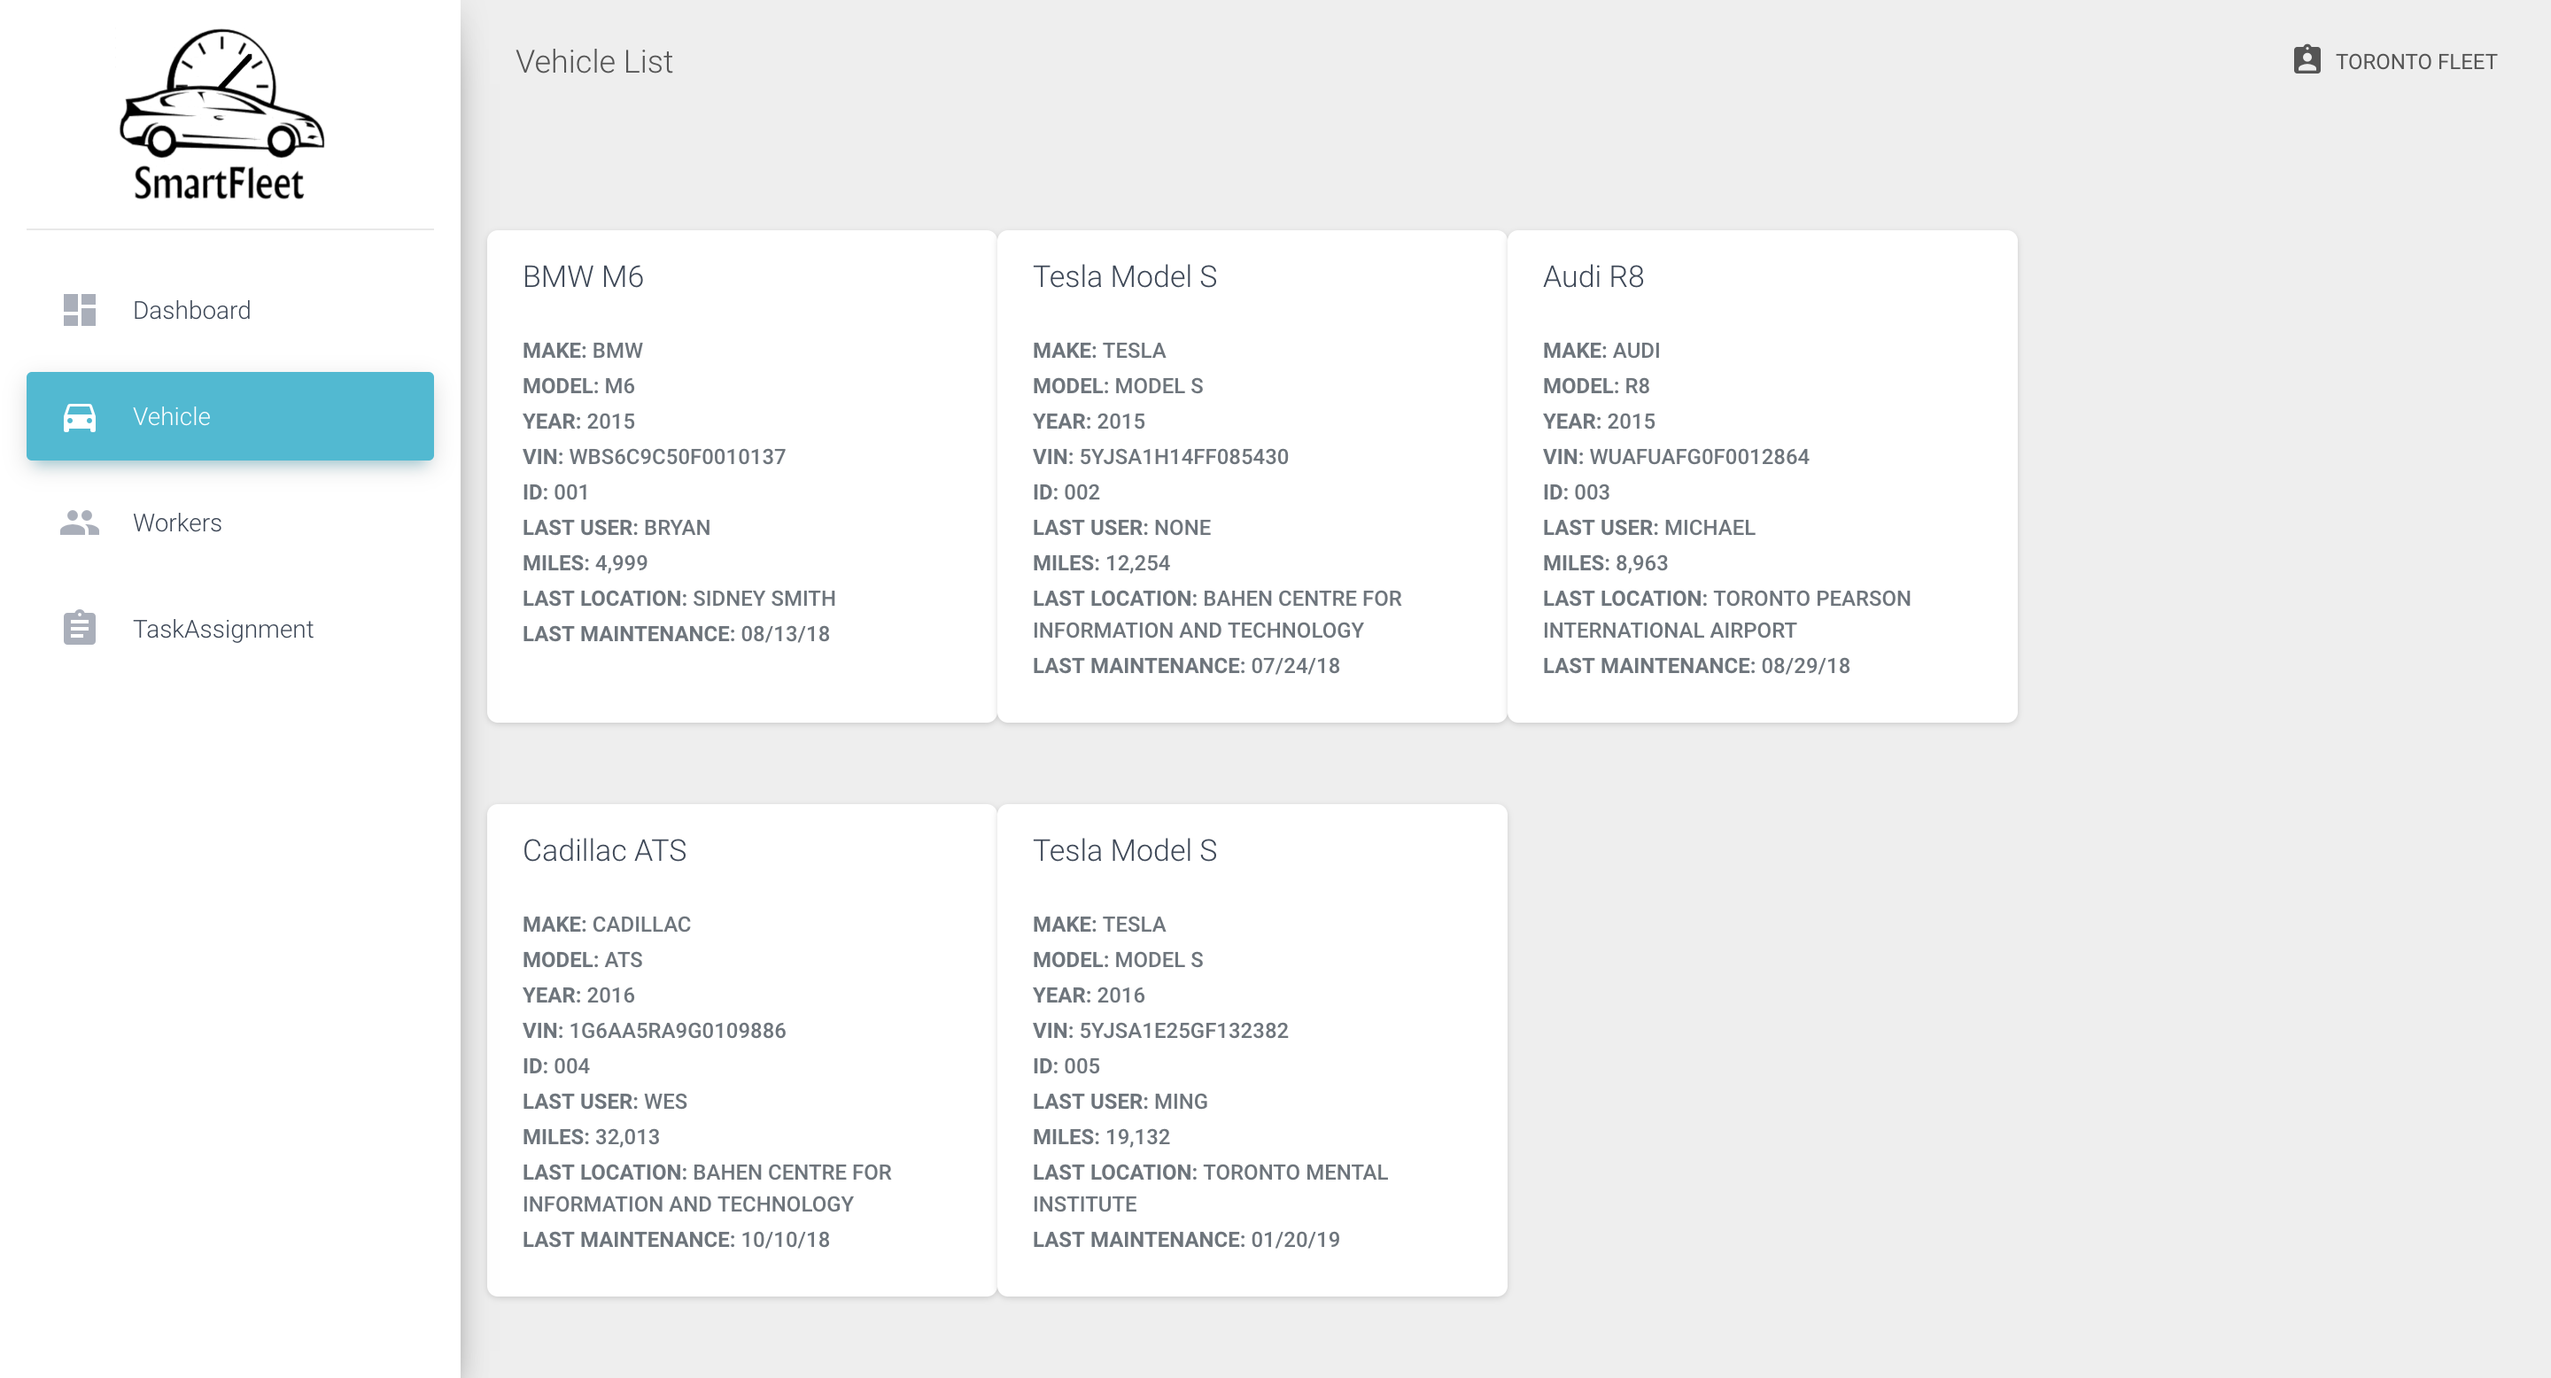Click the Vehicle List page title
The image size is (2551, 1378).
point(593,61)
